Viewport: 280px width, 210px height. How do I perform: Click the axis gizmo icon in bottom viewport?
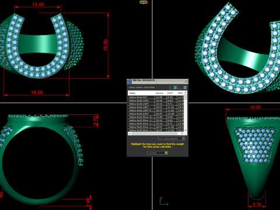[x=164, y=201]
